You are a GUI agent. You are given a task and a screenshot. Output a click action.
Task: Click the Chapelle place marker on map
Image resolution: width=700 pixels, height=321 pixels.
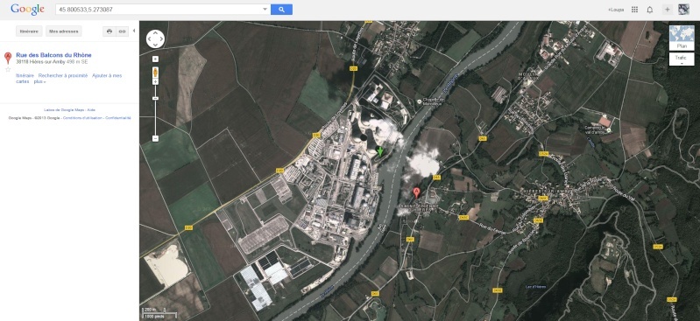(x=419, y=101)
